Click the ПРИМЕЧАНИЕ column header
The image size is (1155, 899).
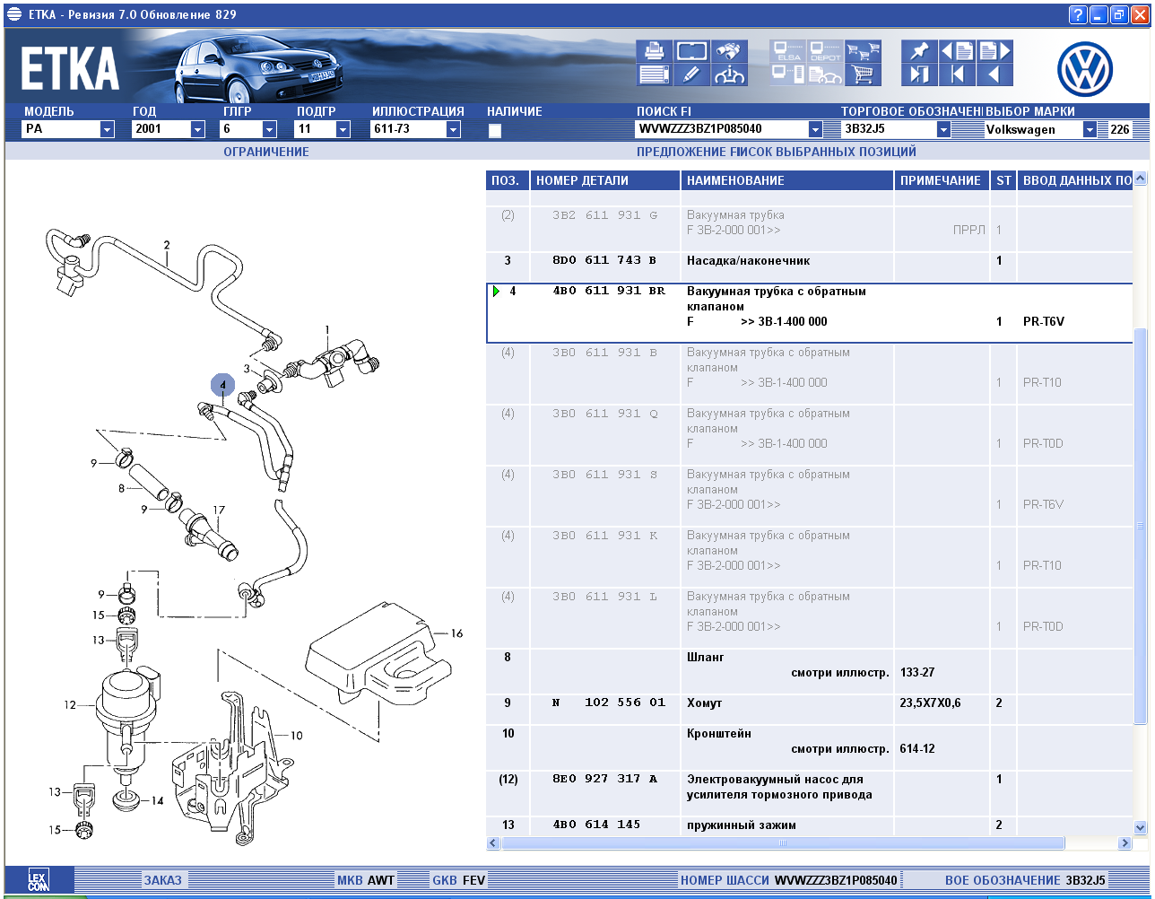pos(942,180)
